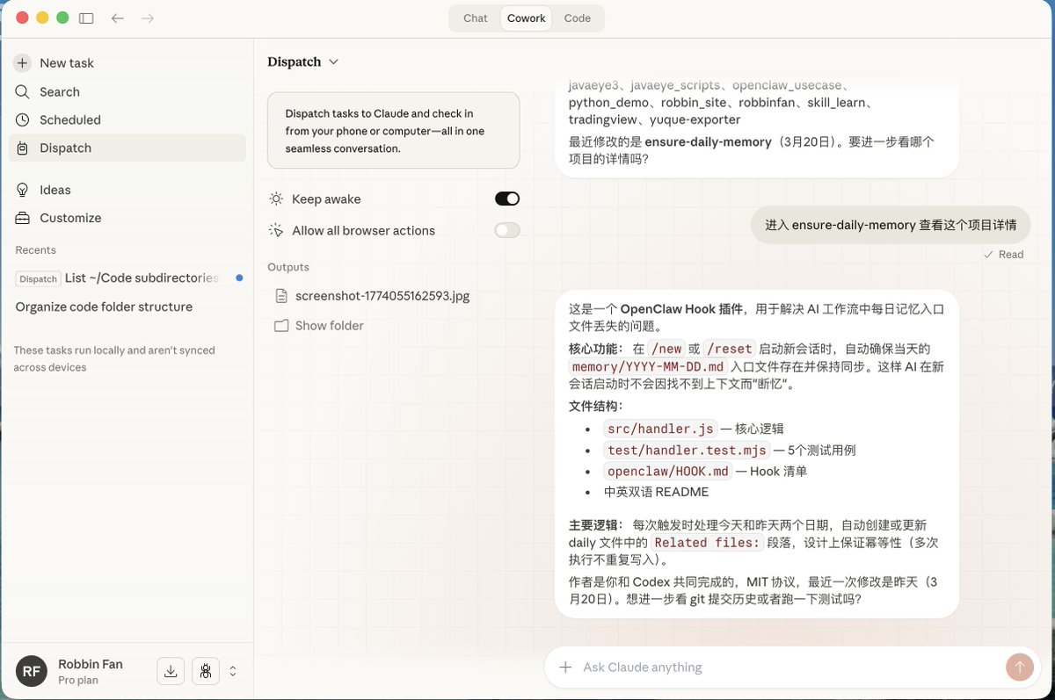Viewport: 1055px width, 700px height.
Task: Click Show folder under Outputs
Action: click(x=328, y=325)
